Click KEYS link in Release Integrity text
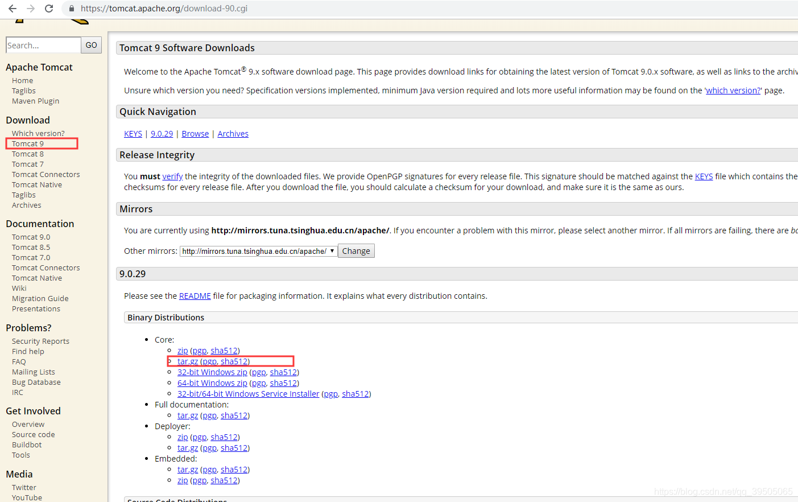 pyautogui.click(x=704, y=176)
